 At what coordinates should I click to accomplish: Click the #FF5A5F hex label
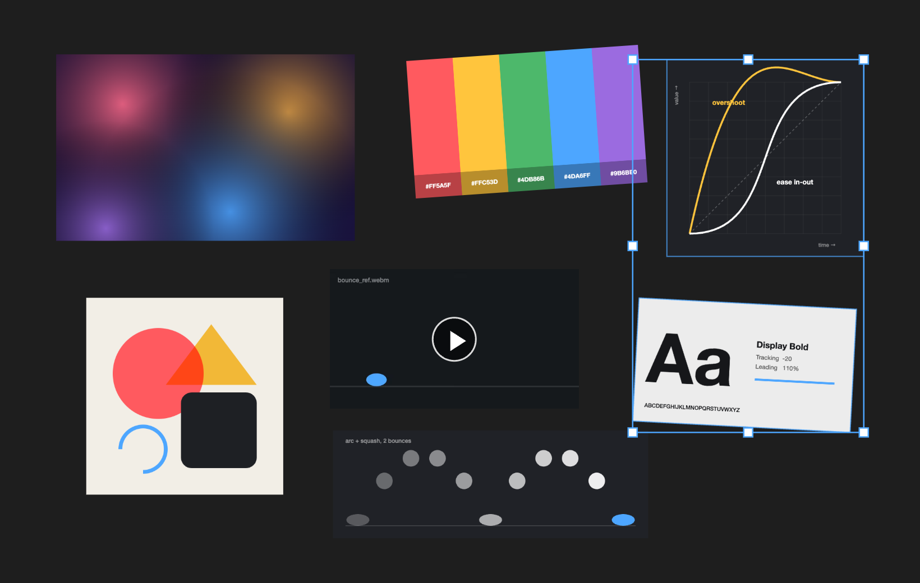438,186
